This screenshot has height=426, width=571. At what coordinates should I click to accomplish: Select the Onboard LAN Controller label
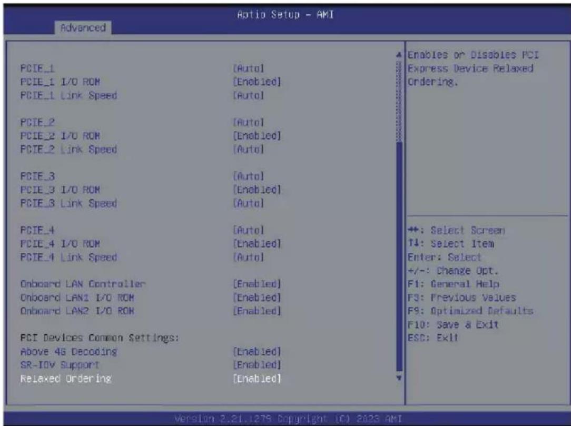(x=83, y=284)
